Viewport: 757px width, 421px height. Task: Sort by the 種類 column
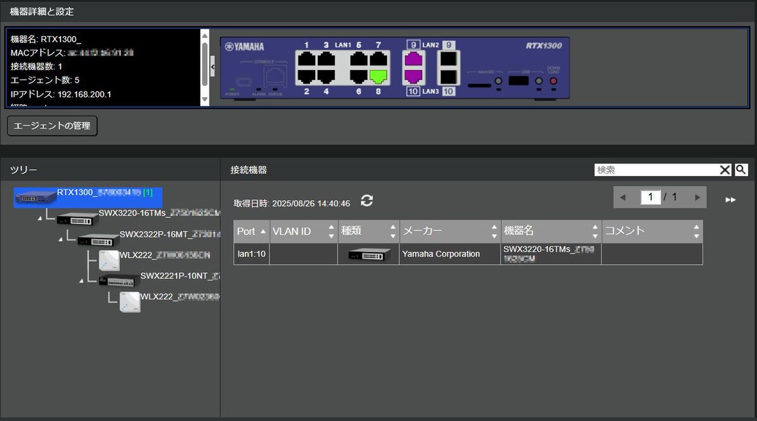click(x=368, y=231)
